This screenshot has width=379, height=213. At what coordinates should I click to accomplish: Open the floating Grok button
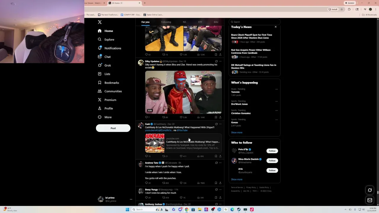(x=370, y=190)
